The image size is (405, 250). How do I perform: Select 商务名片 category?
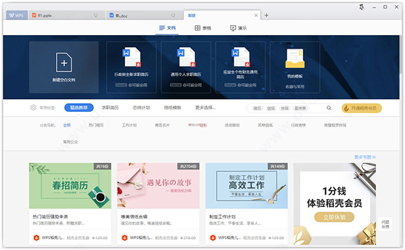click(162, 125)
